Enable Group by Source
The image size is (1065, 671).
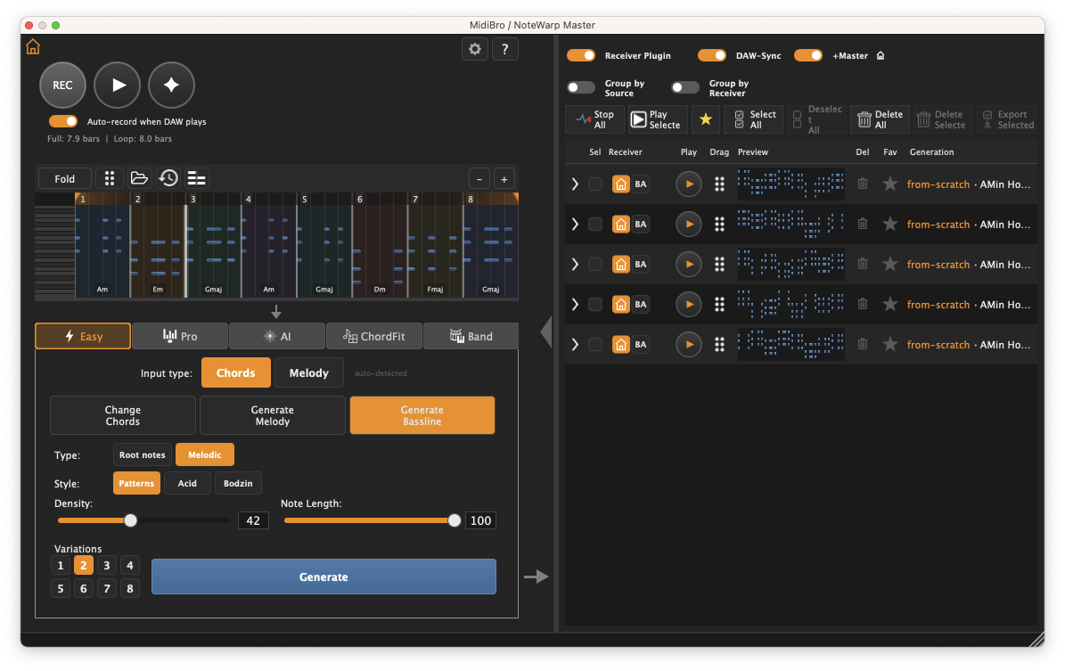(581, 87)
